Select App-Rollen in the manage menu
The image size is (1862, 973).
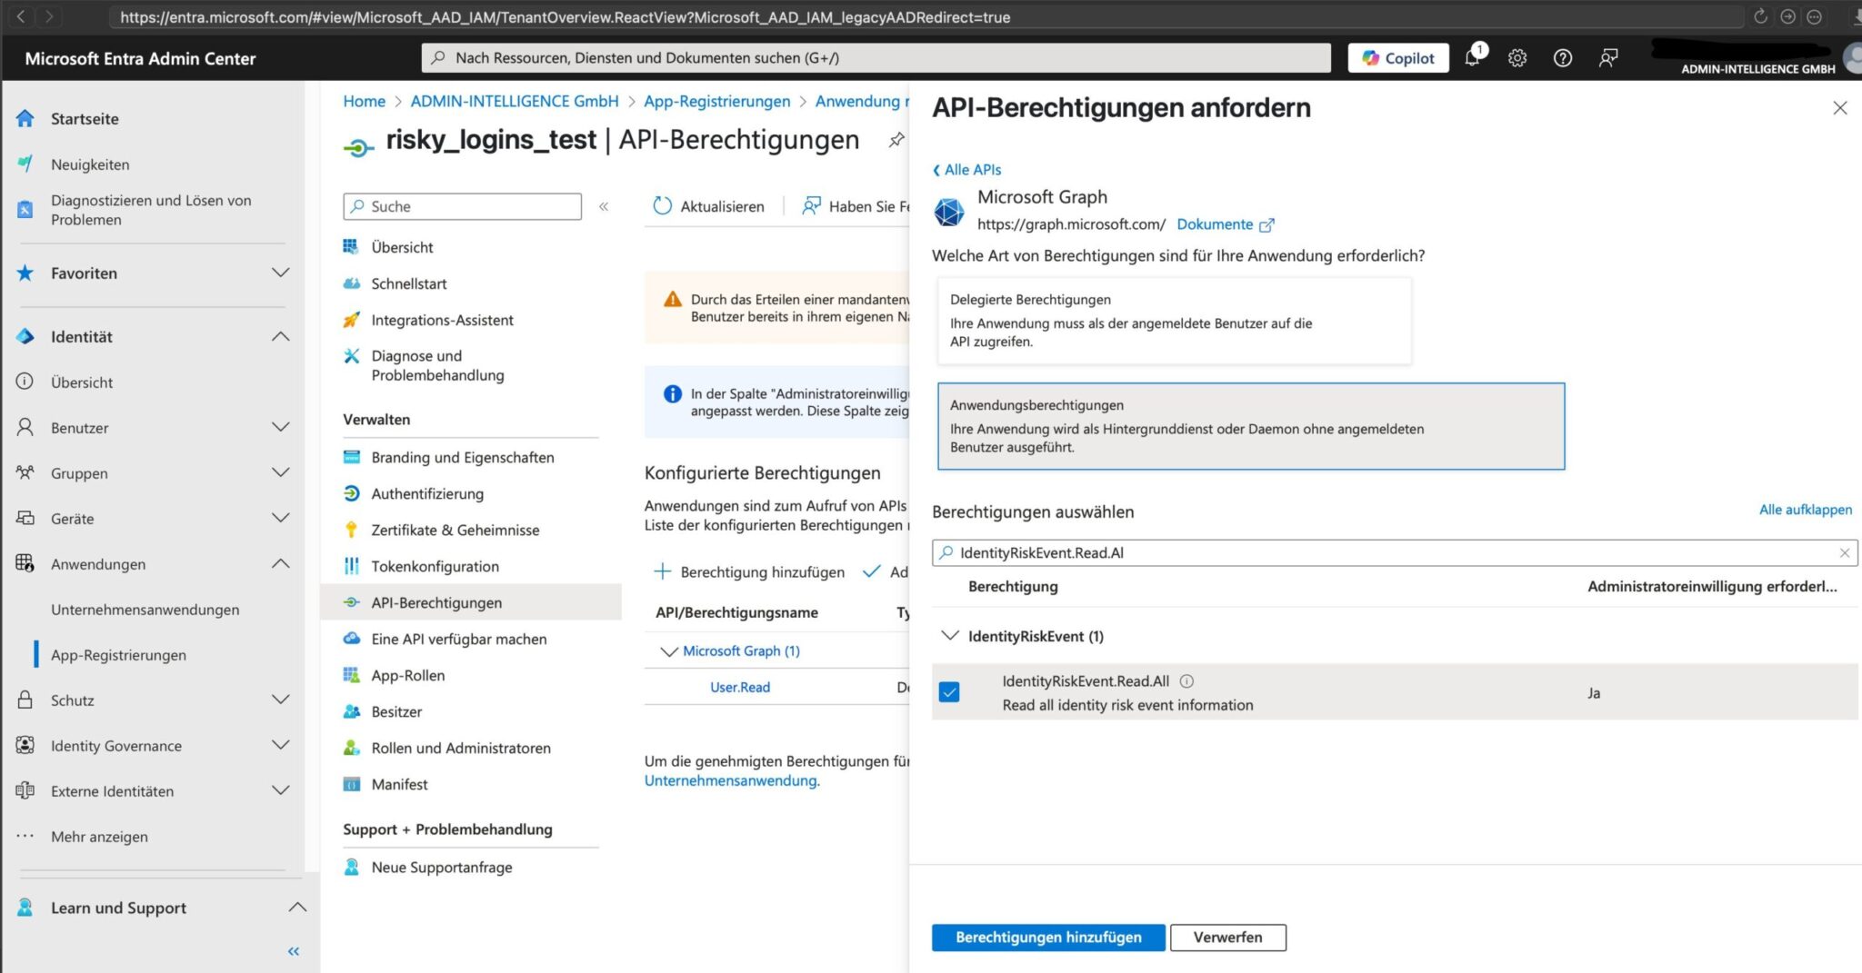coord(406,675)
